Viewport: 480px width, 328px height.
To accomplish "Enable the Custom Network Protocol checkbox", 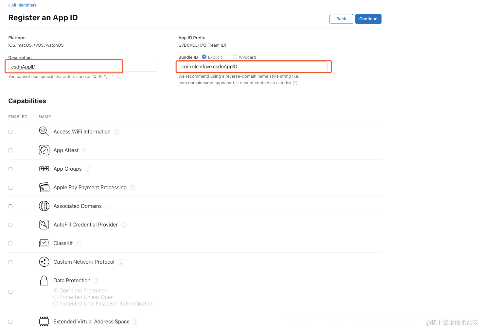I will click(x=10, y=262).
